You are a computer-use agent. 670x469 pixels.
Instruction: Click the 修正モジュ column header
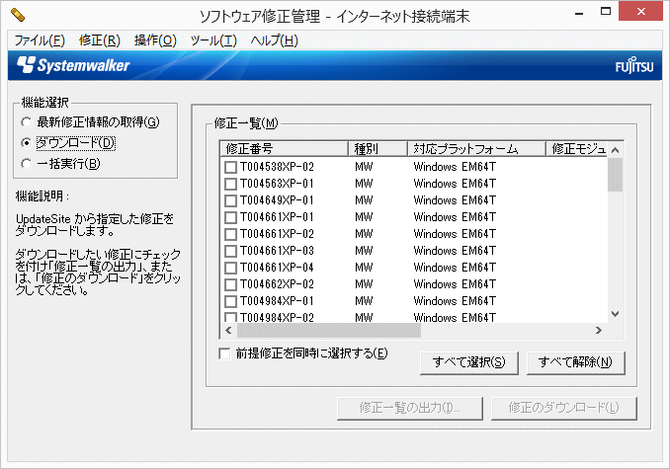coord(576,148)
